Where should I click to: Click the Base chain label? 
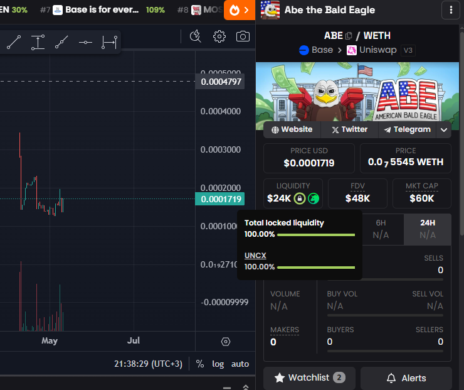322,50
